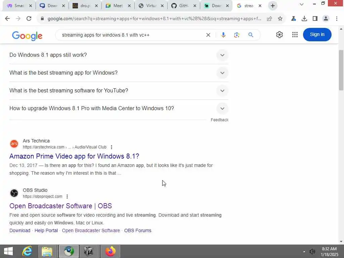
Task: Go forward one page
Action: (18, 19)
